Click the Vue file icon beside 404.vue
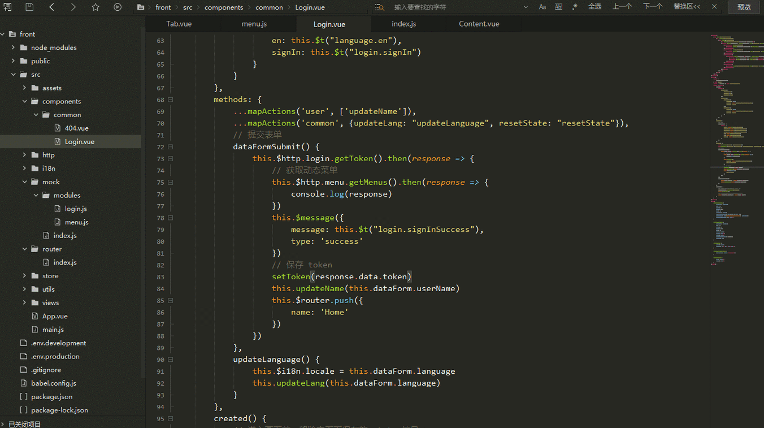 (58, 128)
